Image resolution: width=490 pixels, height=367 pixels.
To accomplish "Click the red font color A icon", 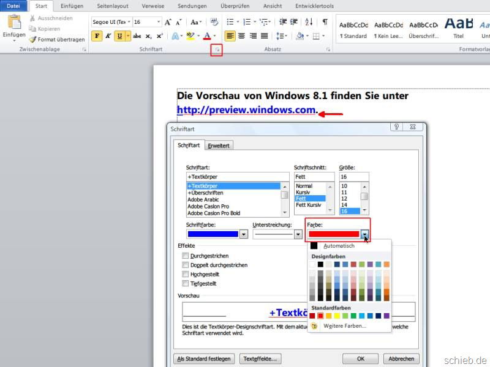I will point(207,36).
